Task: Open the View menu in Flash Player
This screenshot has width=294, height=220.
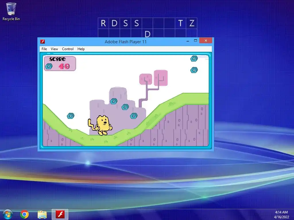Action: [x=54, y=49]
